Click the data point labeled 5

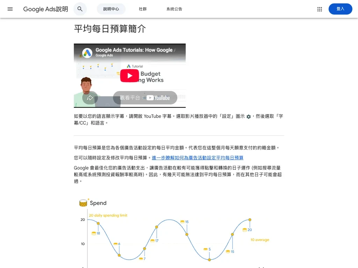click(209, 260)
